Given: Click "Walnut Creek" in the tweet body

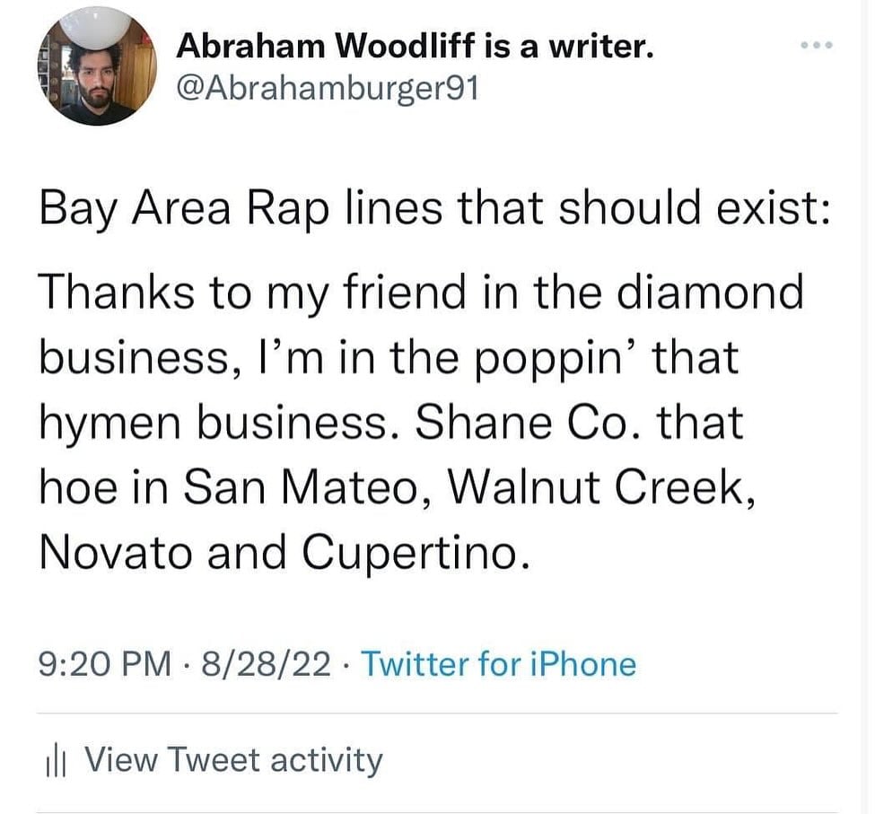Looking at the screenshot, I should point(599,487).
